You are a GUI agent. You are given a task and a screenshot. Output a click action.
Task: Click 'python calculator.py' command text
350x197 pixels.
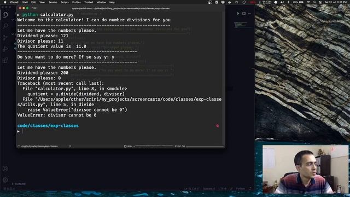[x=48, y=15]
